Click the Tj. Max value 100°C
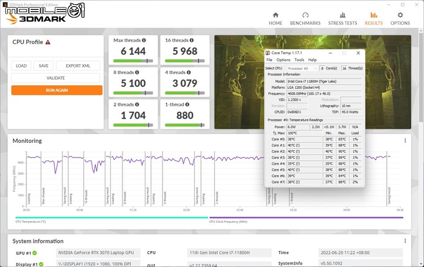The image size is (424, 267). (304, 133)
